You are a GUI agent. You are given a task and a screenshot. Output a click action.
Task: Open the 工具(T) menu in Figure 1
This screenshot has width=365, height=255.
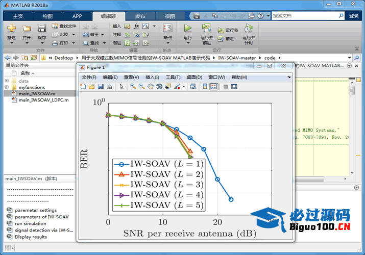[173, 77]
